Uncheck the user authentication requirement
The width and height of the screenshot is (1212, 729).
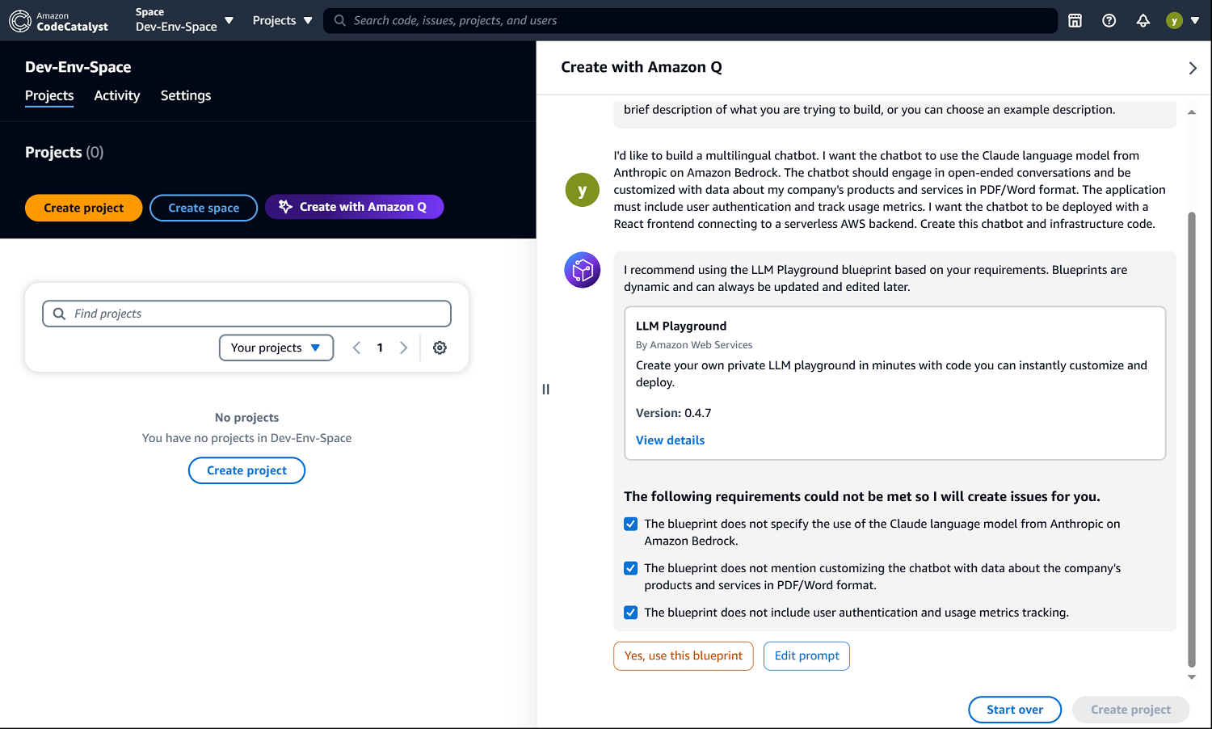click(630, 613)
